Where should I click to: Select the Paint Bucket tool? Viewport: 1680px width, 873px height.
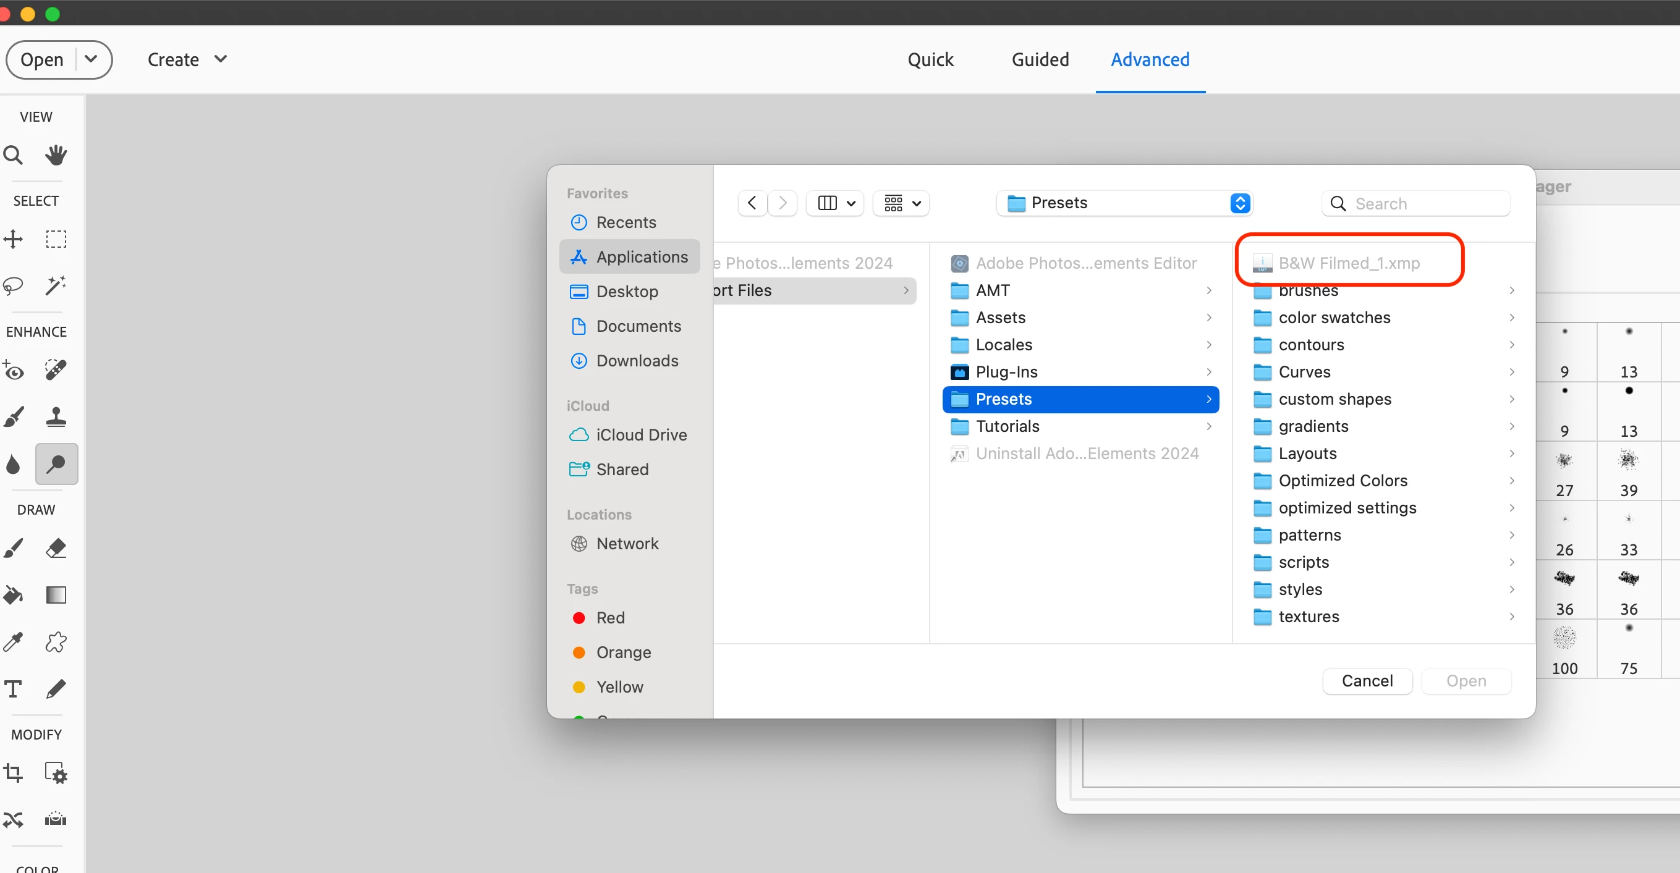coord(13,594)
